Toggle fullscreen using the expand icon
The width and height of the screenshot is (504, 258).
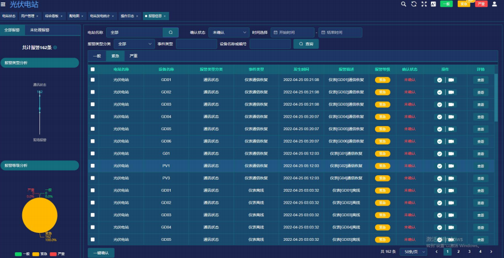pyautogui.click(x=422, y=4)
